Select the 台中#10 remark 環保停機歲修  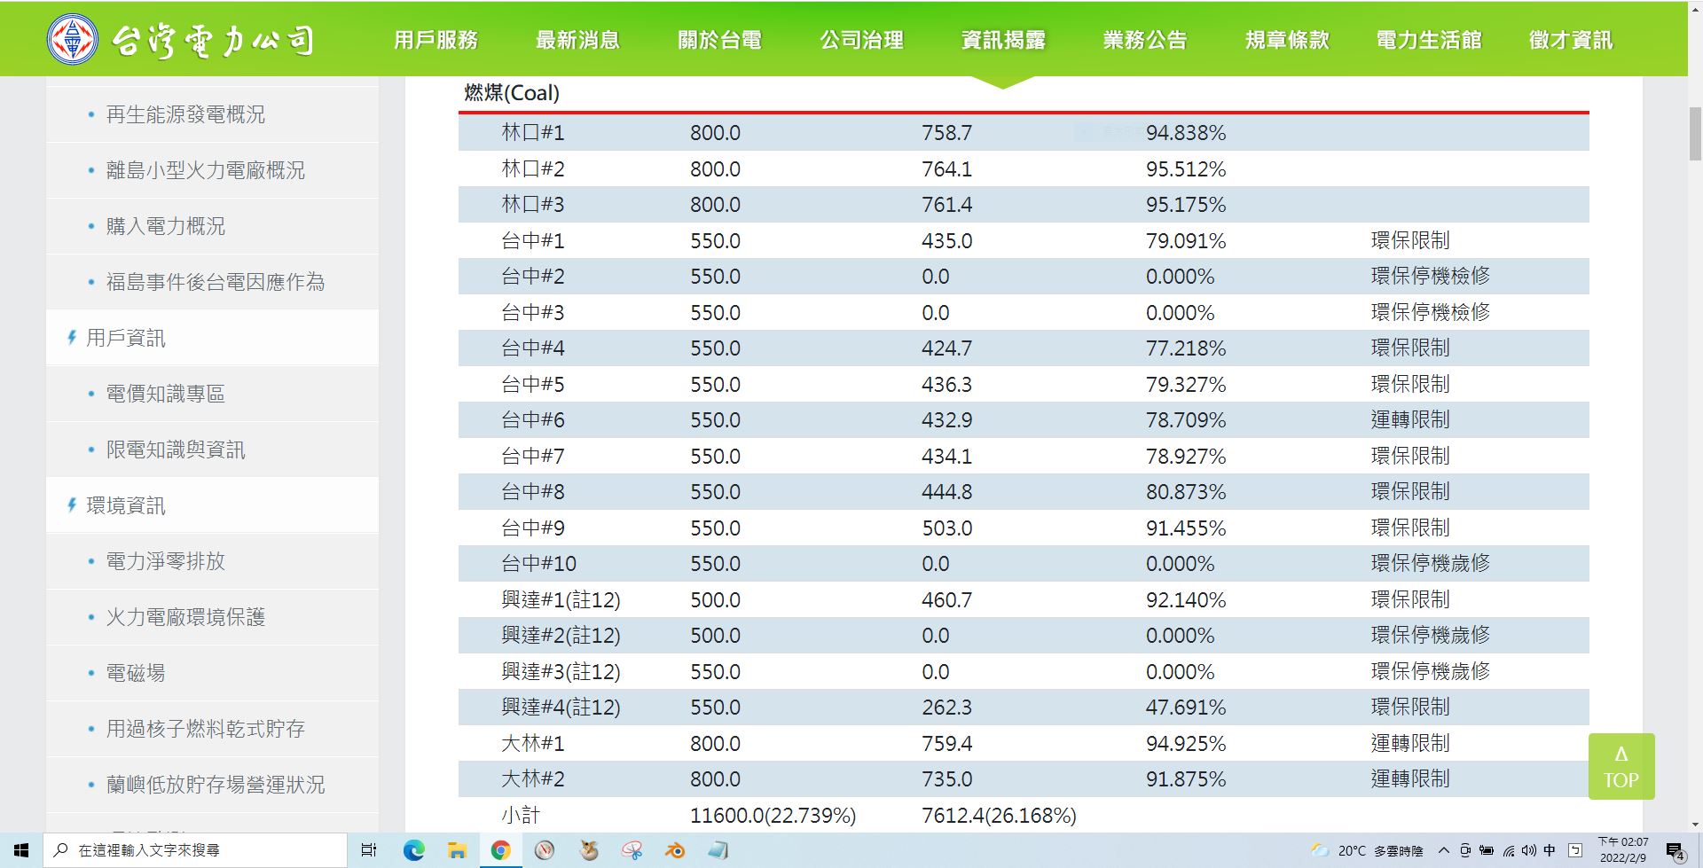(1430, 563)
